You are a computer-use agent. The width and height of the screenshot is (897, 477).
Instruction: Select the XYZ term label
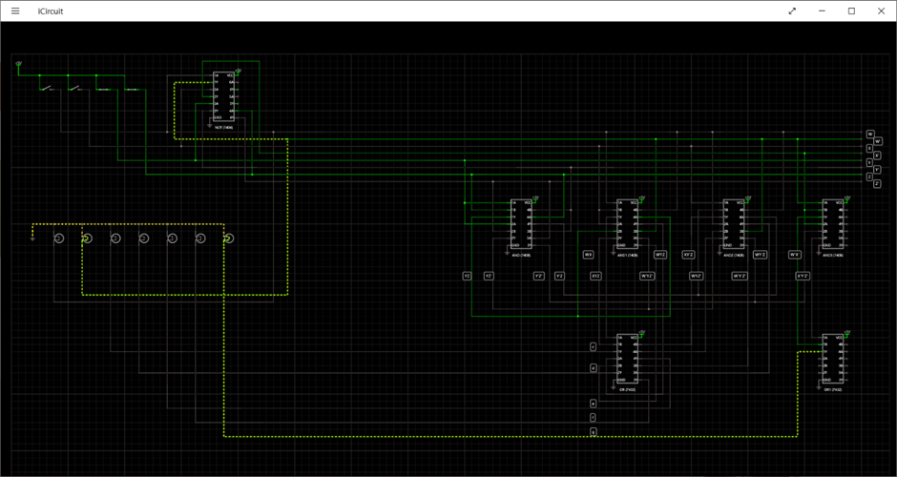click(x=595, y=276)
